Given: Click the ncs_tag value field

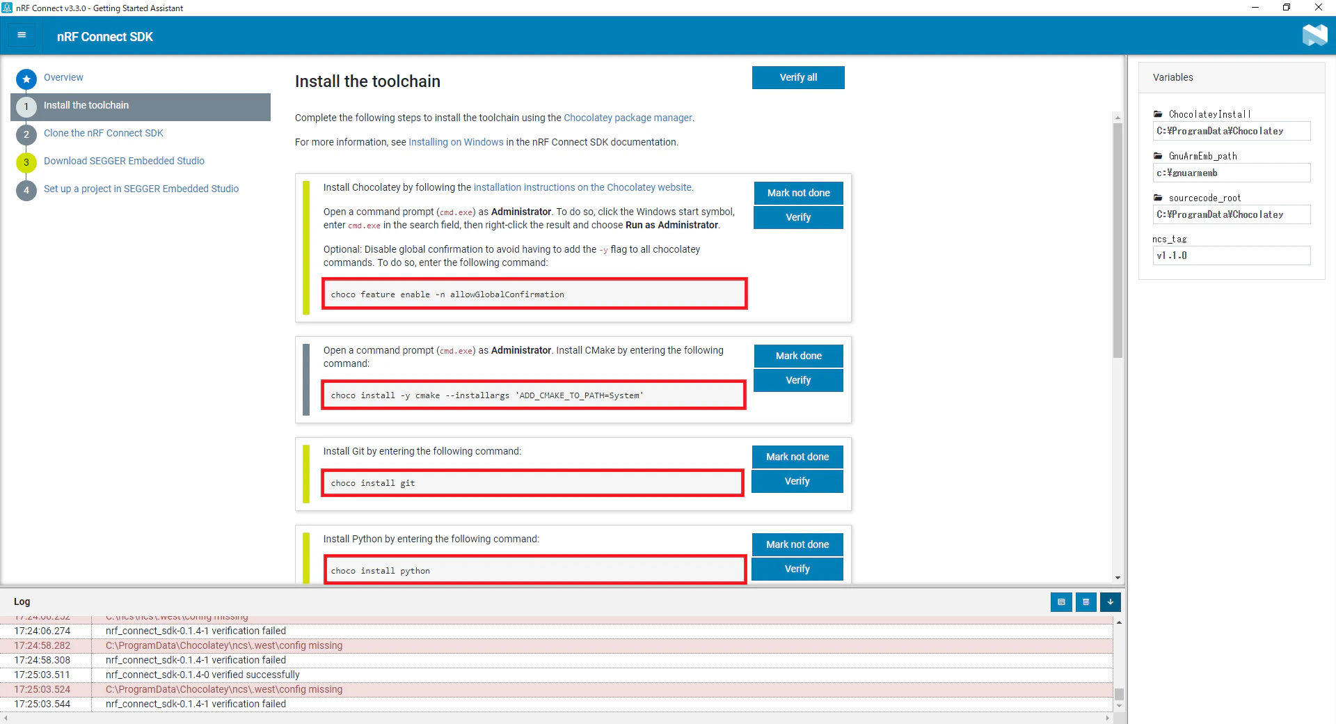Looking at the screenshot, I should pyautogui.click(x=1232, y=255).
